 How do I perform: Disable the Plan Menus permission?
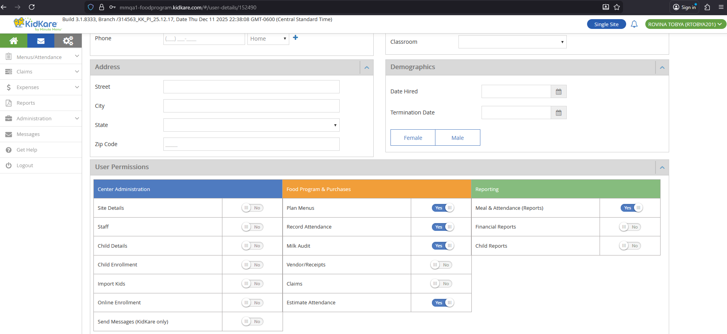click(x=442, y=208)
